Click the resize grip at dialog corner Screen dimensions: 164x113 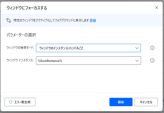(161, 110)
